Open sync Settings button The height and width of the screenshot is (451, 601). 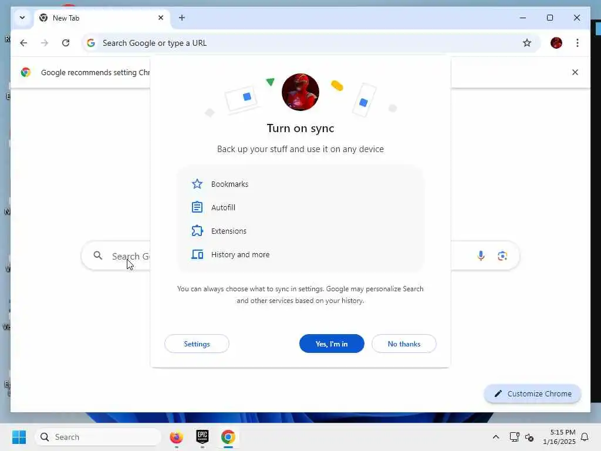tap(197, 344)
